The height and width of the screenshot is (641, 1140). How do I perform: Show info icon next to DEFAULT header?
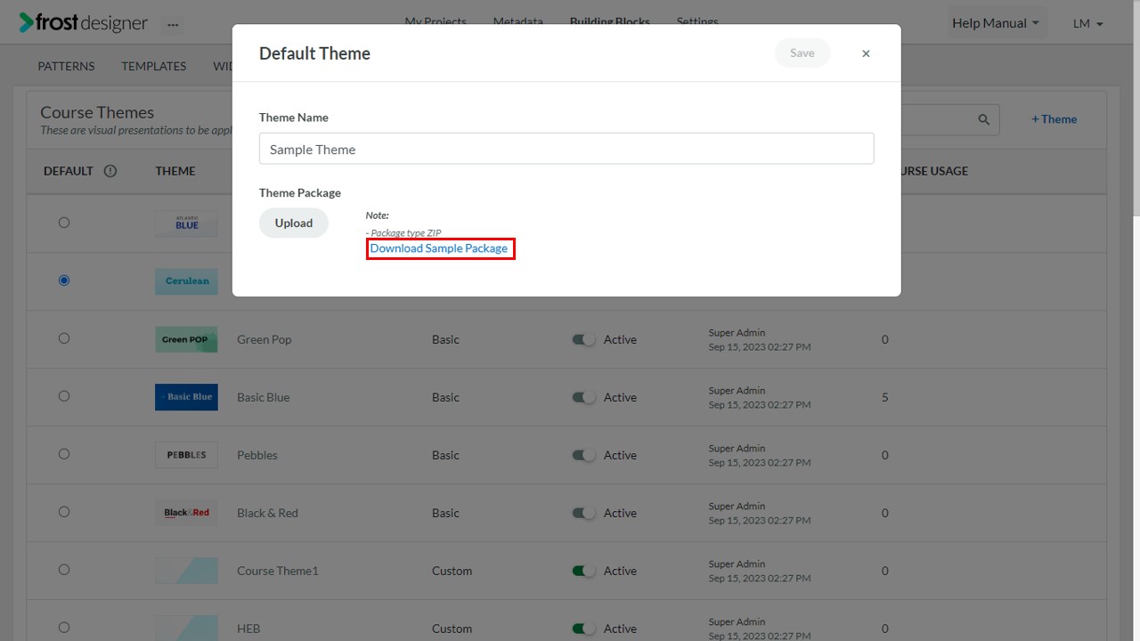pos(110,171)
